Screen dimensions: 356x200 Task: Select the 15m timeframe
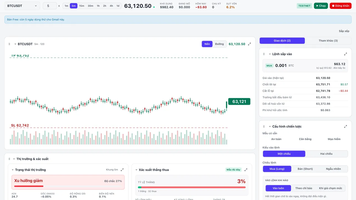pyautogui.click(x=81, y=6)
